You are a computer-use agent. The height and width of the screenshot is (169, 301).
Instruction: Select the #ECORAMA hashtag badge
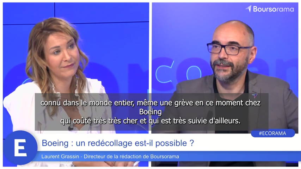tap(272, 133)
